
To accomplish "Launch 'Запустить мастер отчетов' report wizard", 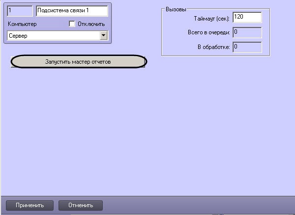I will coord(79,62).
